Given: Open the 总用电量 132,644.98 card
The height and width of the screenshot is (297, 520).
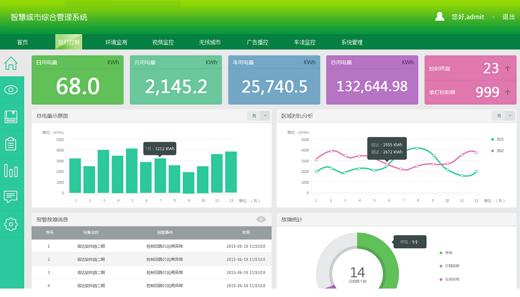Looking at the screenshot, I should point(372,80).
